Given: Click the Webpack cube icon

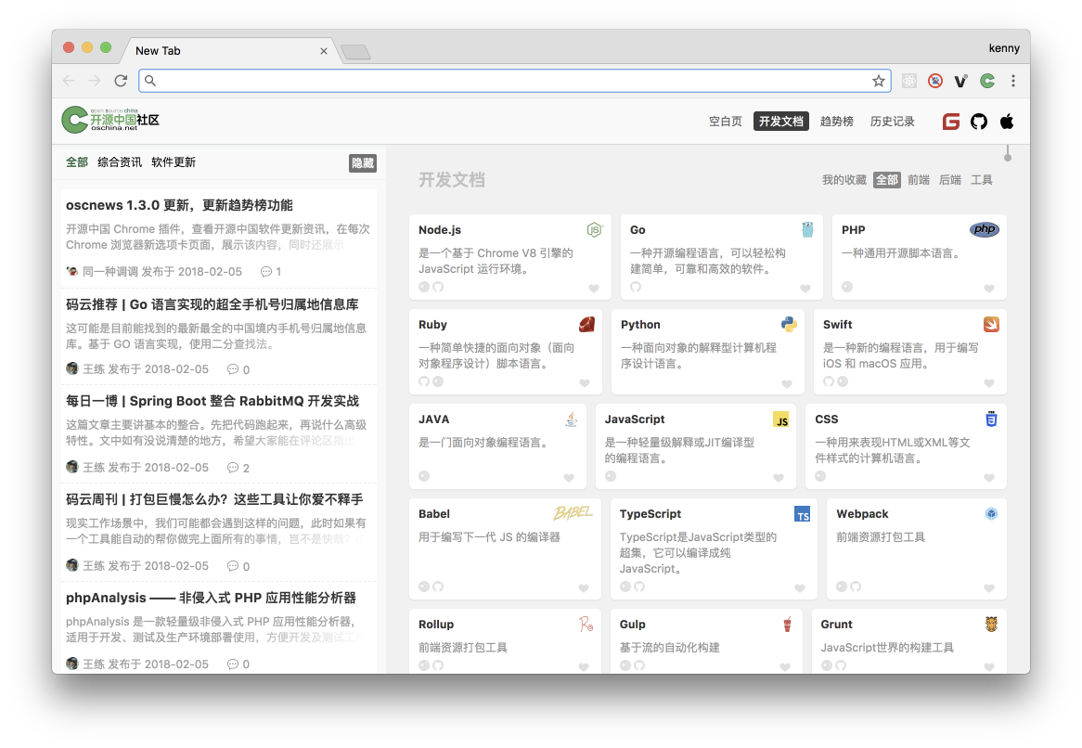Looking at the screenshot, I should [x=991, y=513].
